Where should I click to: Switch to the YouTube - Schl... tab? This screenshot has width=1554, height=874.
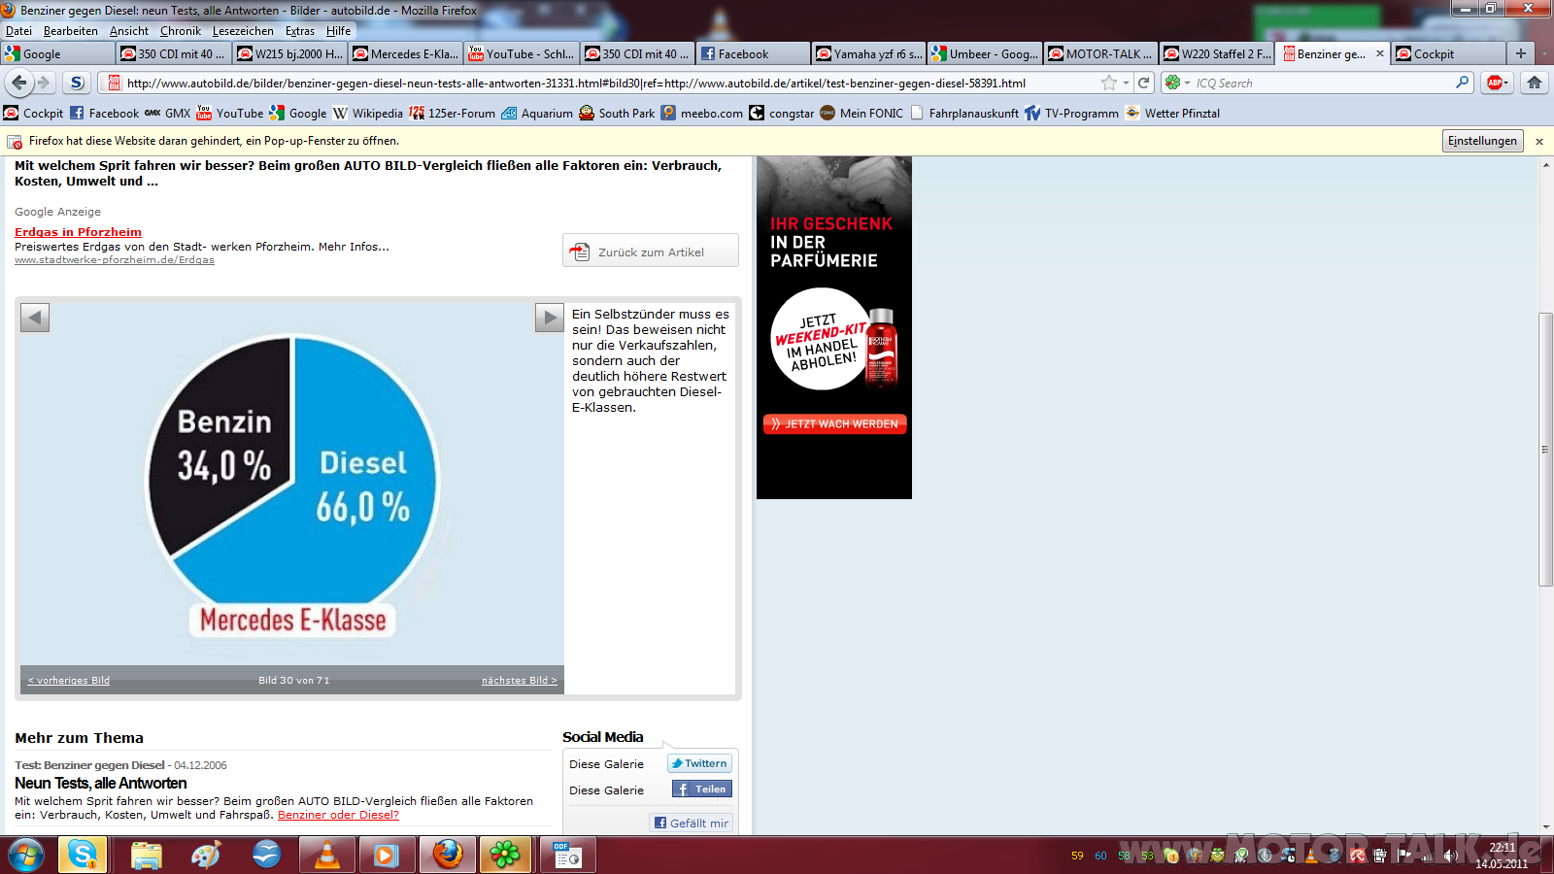tap(522, 53)
